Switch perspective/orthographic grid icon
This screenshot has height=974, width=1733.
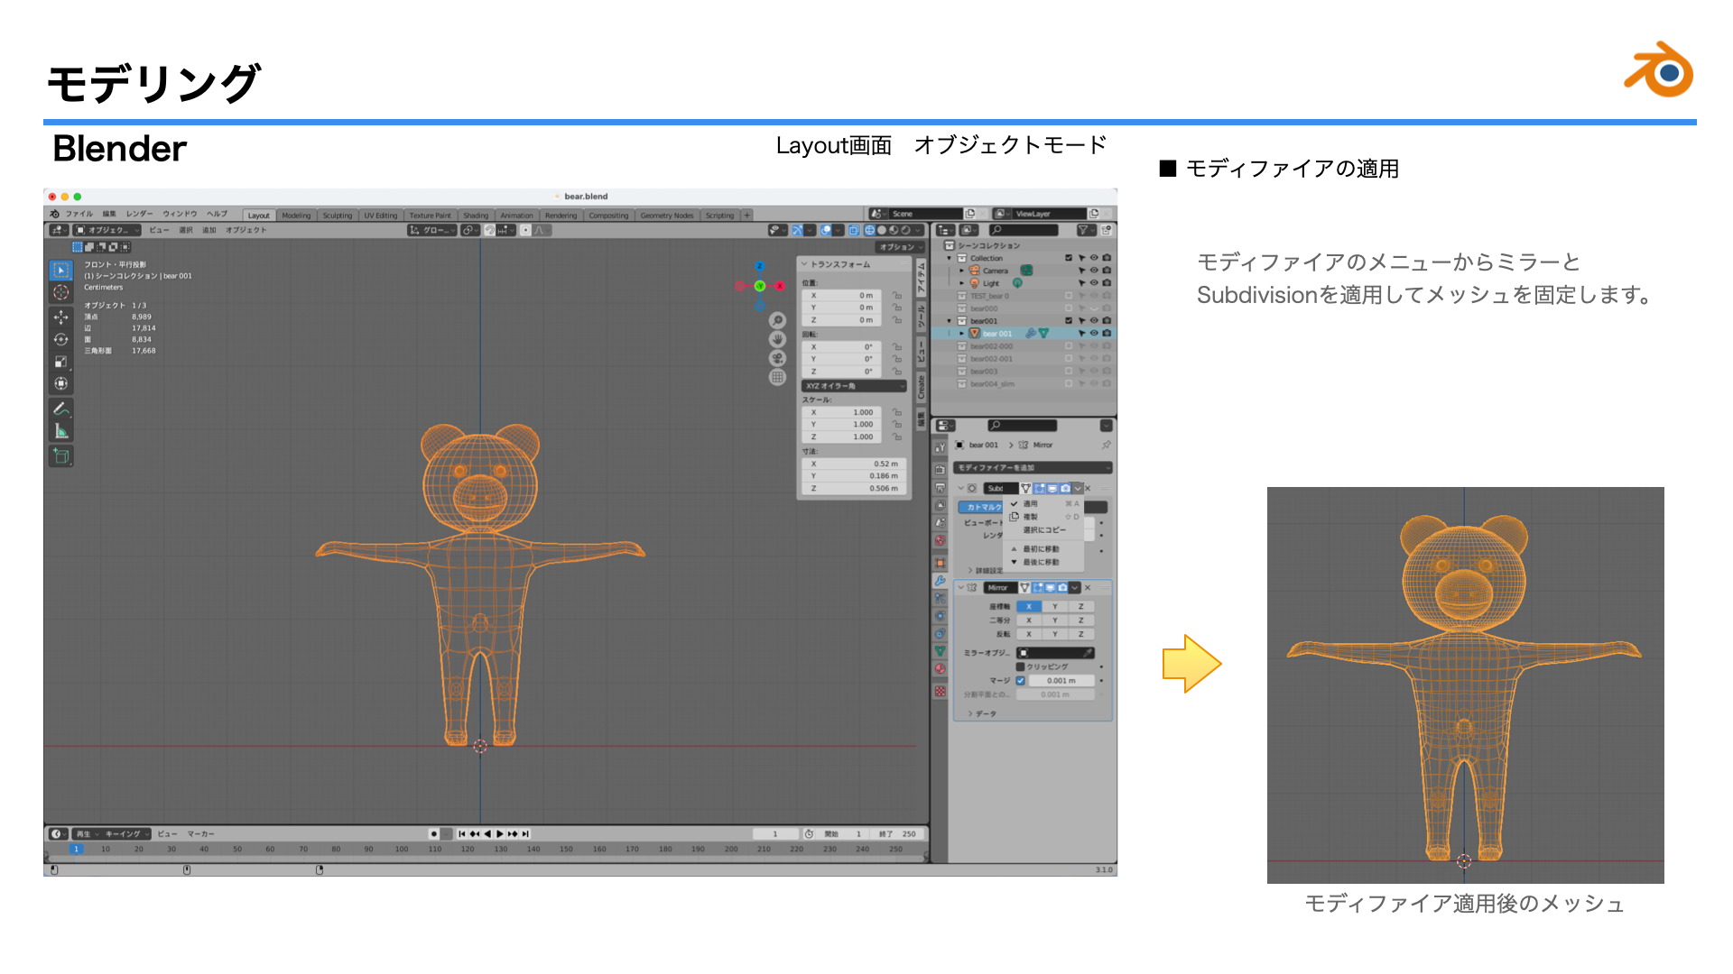[x=777, y=377]
